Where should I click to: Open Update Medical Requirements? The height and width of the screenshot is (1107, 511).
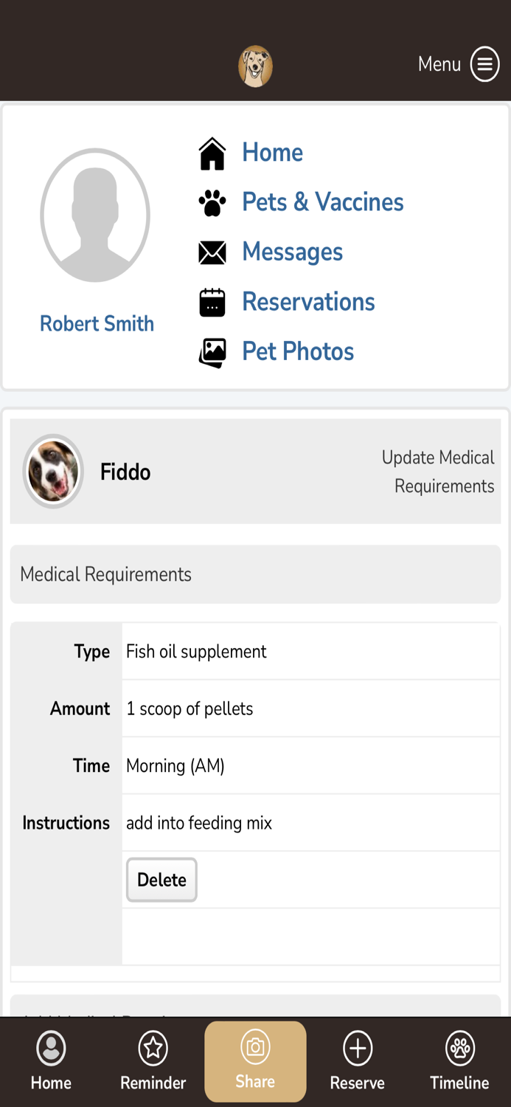click(438, 472)
